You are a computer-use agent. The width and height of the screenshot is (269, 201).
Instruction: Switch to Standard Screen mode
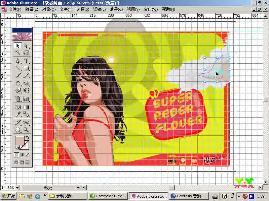coord(16,162)
